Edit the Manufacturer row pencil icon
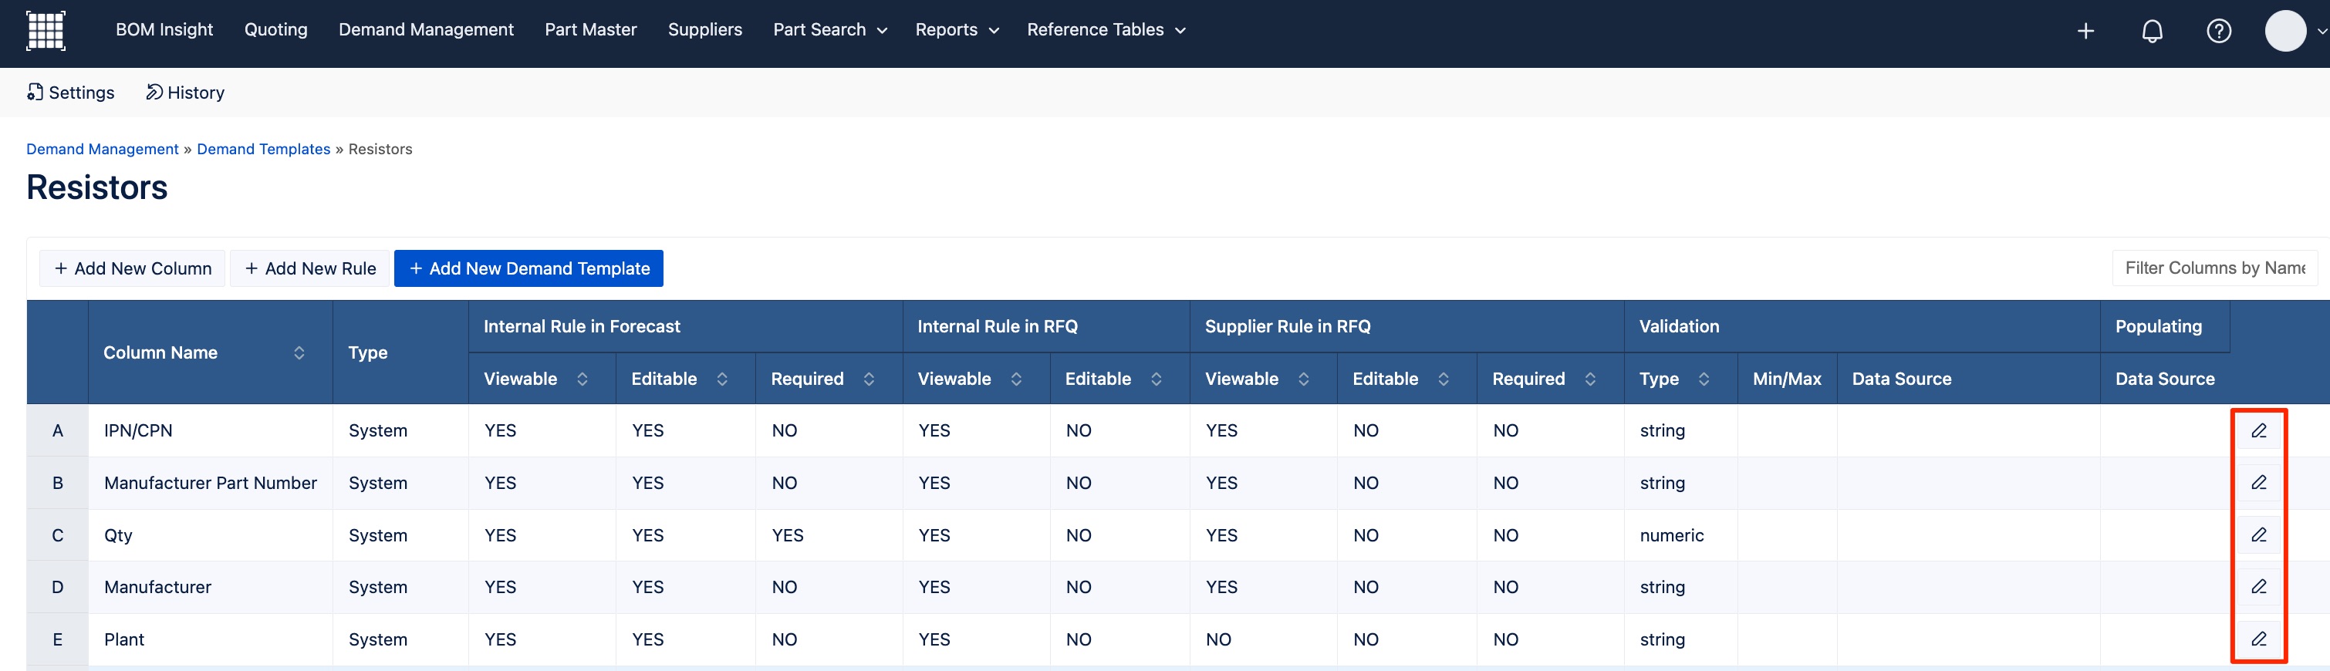2330x671 pixels. (x=2258, y=586)
